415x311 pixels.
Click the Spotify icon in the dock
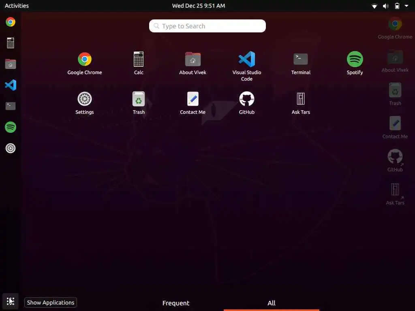tap(11, 127)
